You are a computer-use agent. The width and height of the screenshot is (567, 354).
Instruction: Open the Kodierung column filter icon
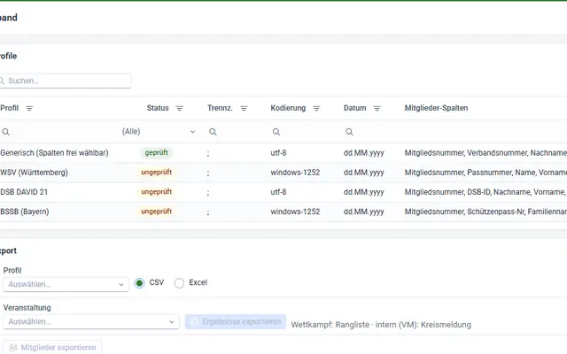pos(316,108)
